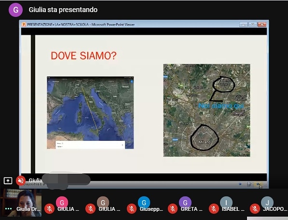Viewport: 288px width, 220px height.
Task: Select JACOPO's grey J avatar
Action: click(x=267, y=203)
